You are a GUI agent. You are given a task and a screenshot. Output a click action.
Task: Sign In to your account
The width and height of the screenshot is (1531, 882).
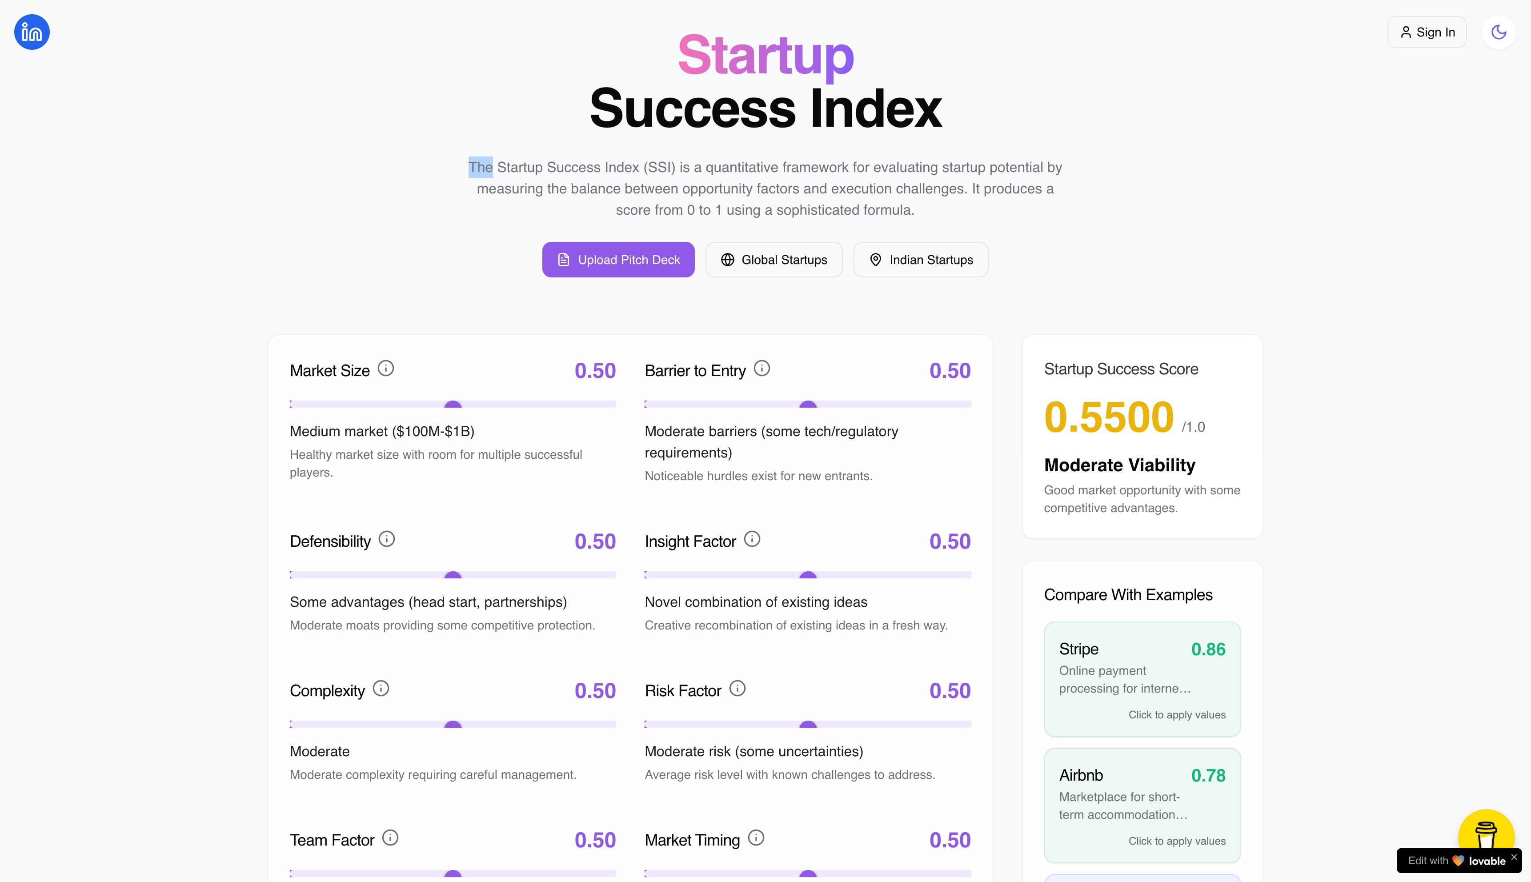tap(1426, 32)
